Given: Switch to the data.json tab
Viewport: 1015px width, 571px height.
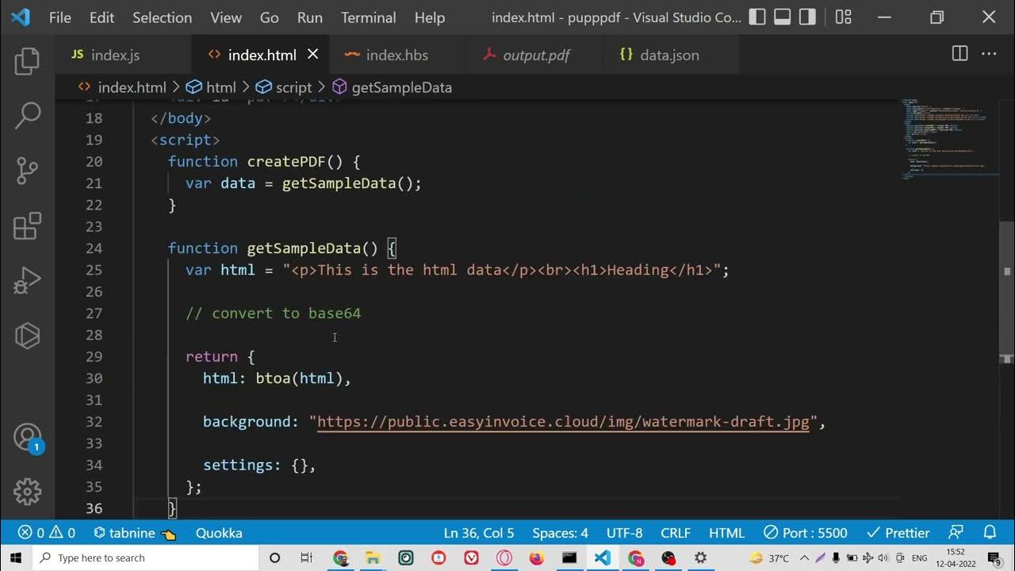Looking at the screenshot, I should (x=668, y=55).
